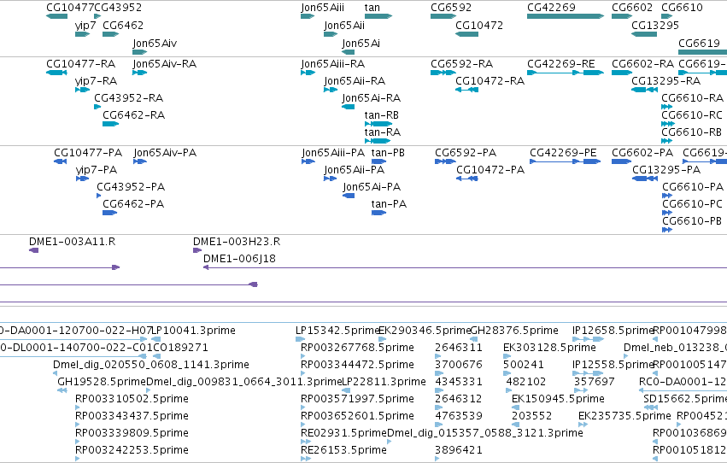Image resolution: width=727 pixels, height=463 pixels.
Task: Click the Jon65Aiv-RA transcript label
Action: [165, 64]
